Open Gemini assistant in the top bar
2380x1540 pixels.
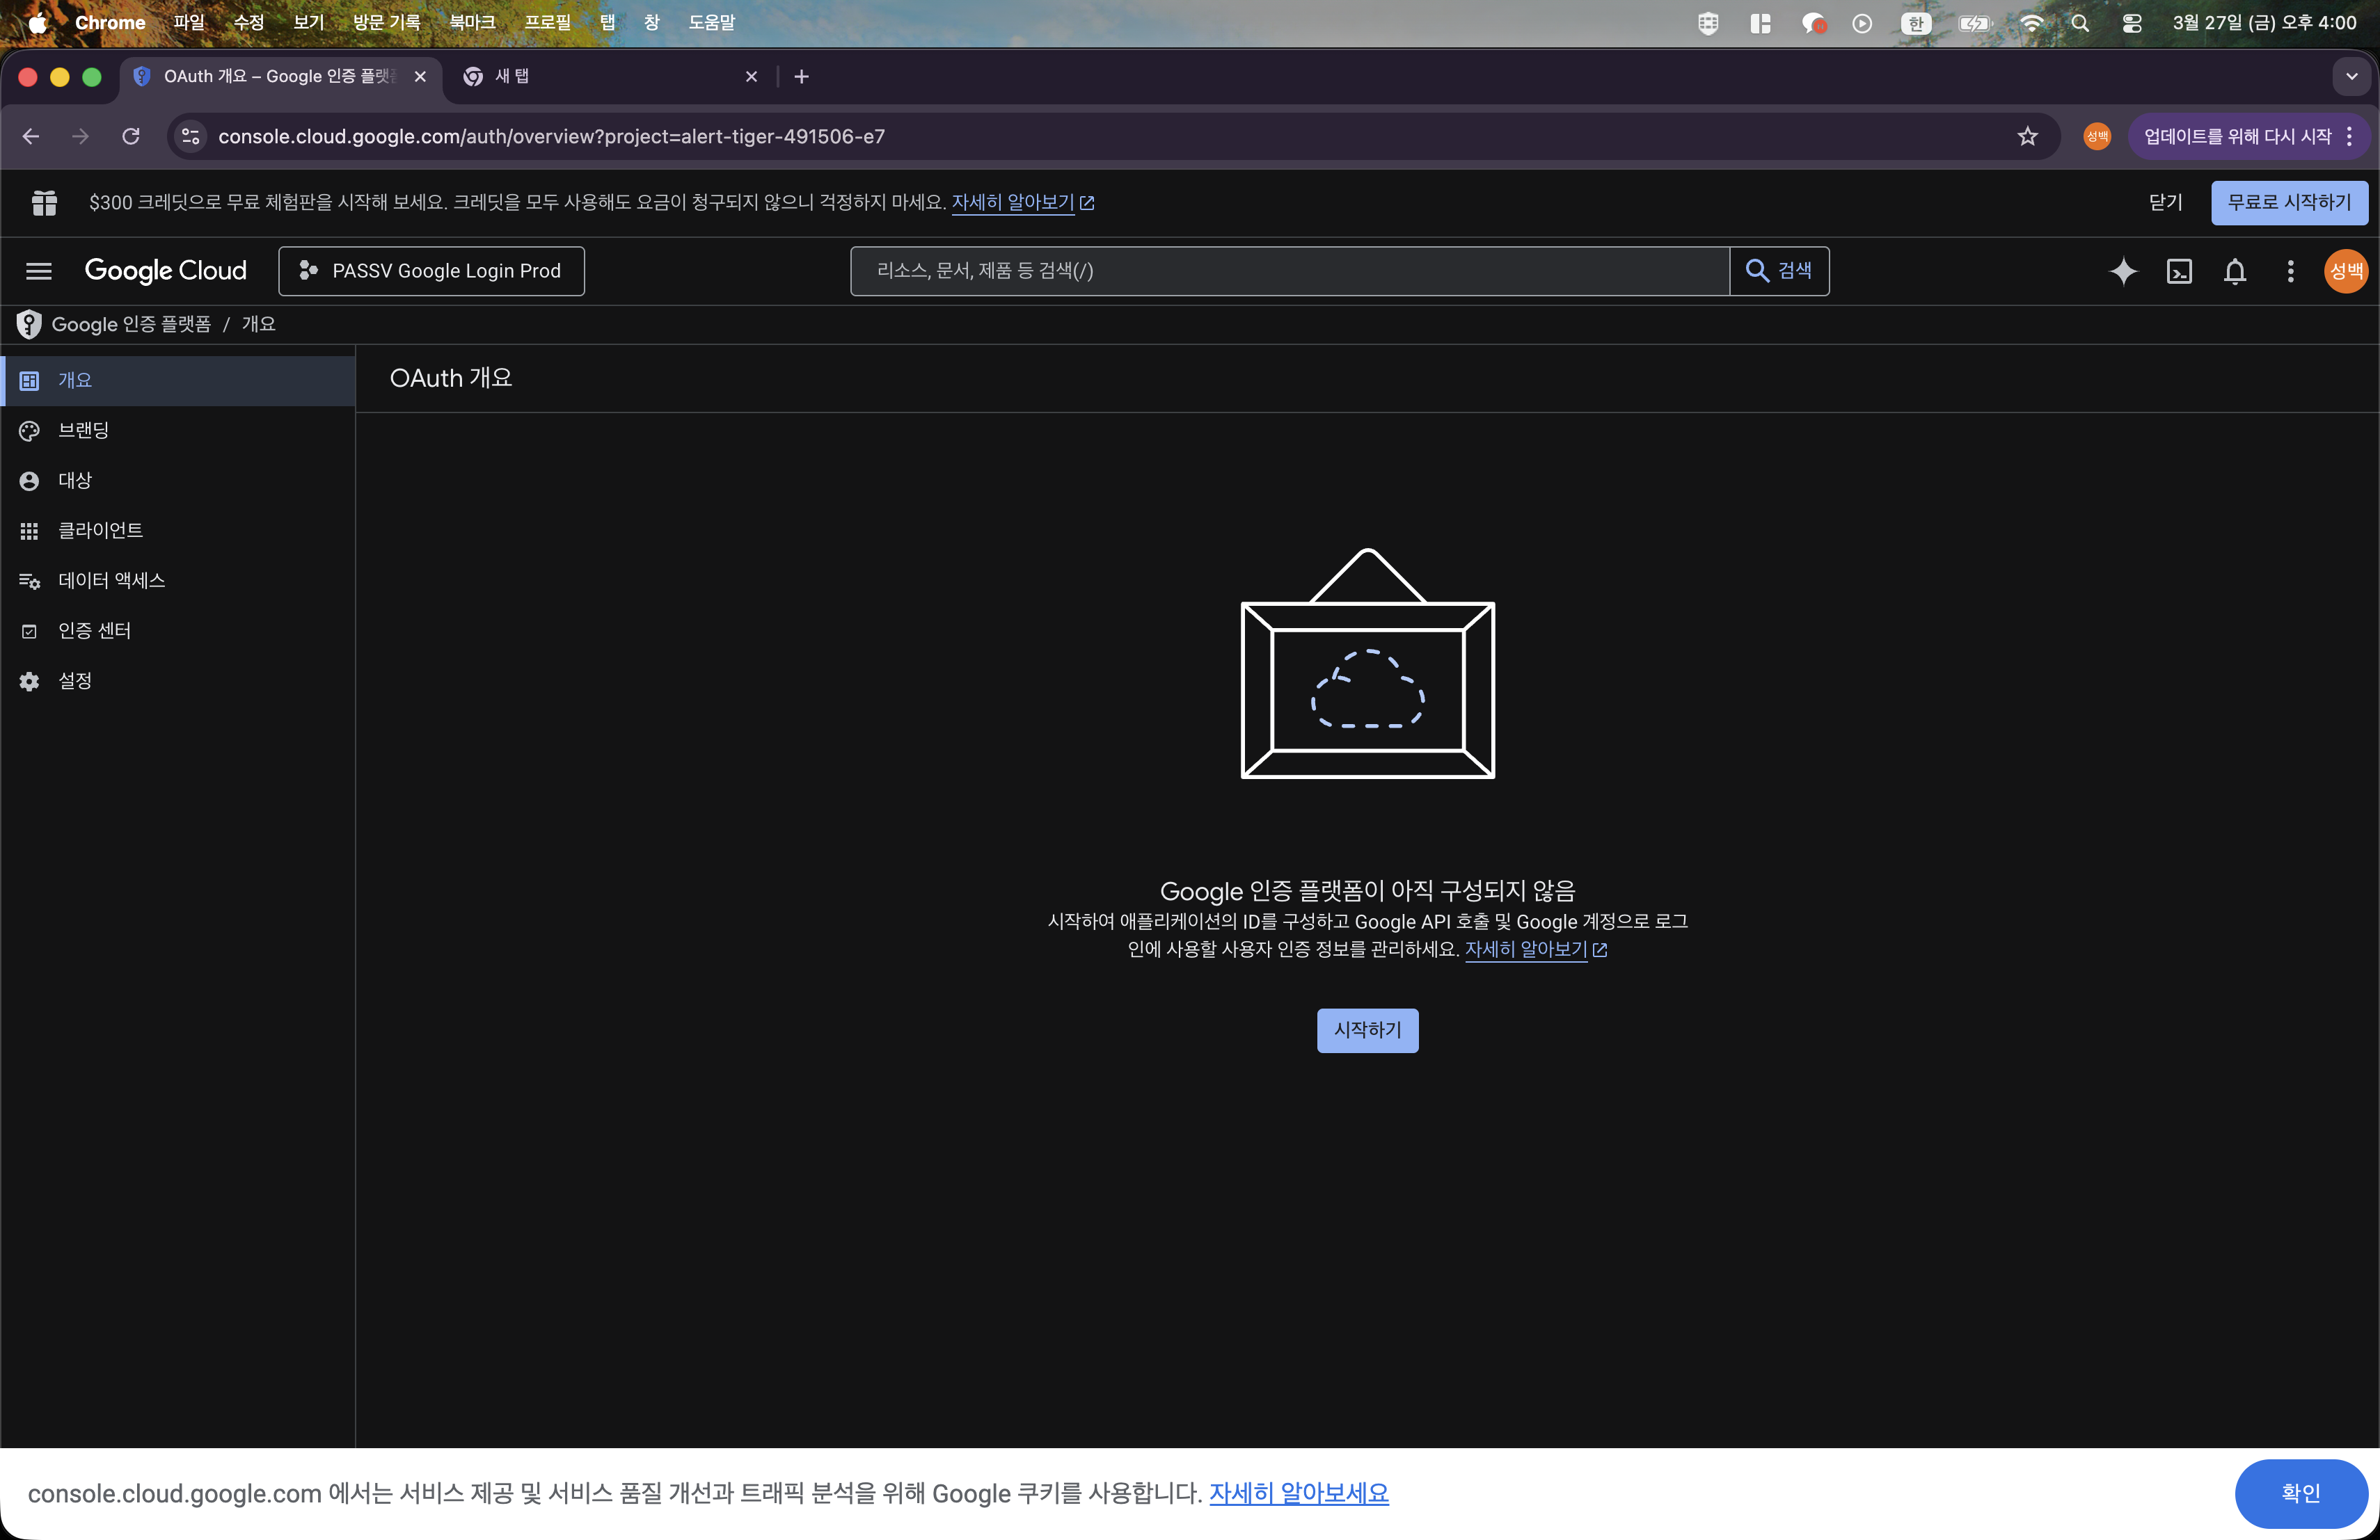[2123, 271]
